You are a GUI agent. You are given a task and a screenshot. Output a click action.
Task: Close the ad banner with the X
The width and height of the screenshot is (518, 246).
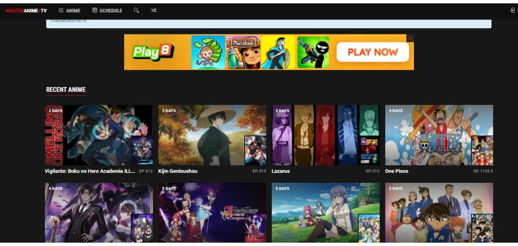coord(410,38)
